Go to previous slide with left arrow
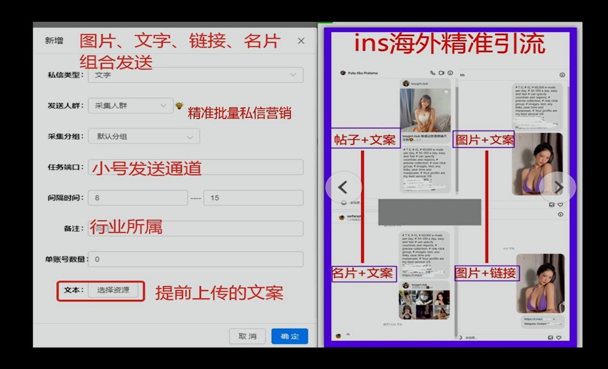Image resolution: width=608 pixels, height=369 pixels. 343,187
